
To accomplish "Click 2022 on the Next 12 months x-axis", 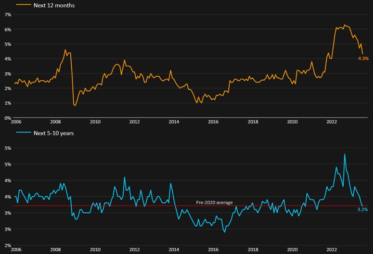I will (331, 122).
